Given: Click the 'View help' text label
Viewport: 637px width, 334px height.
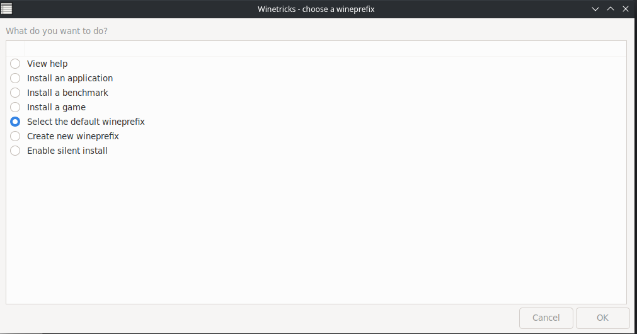Looking at the screenshot, I should pyautogui.click(x=47, y=64).
